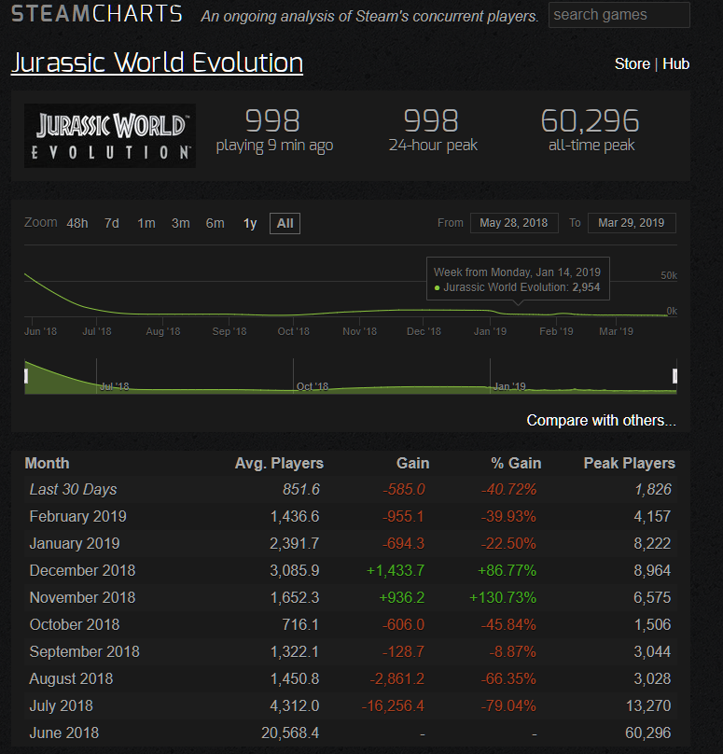Click the 998 playing 9 min ago figure
723x754 pixels.
click(272, 120)
